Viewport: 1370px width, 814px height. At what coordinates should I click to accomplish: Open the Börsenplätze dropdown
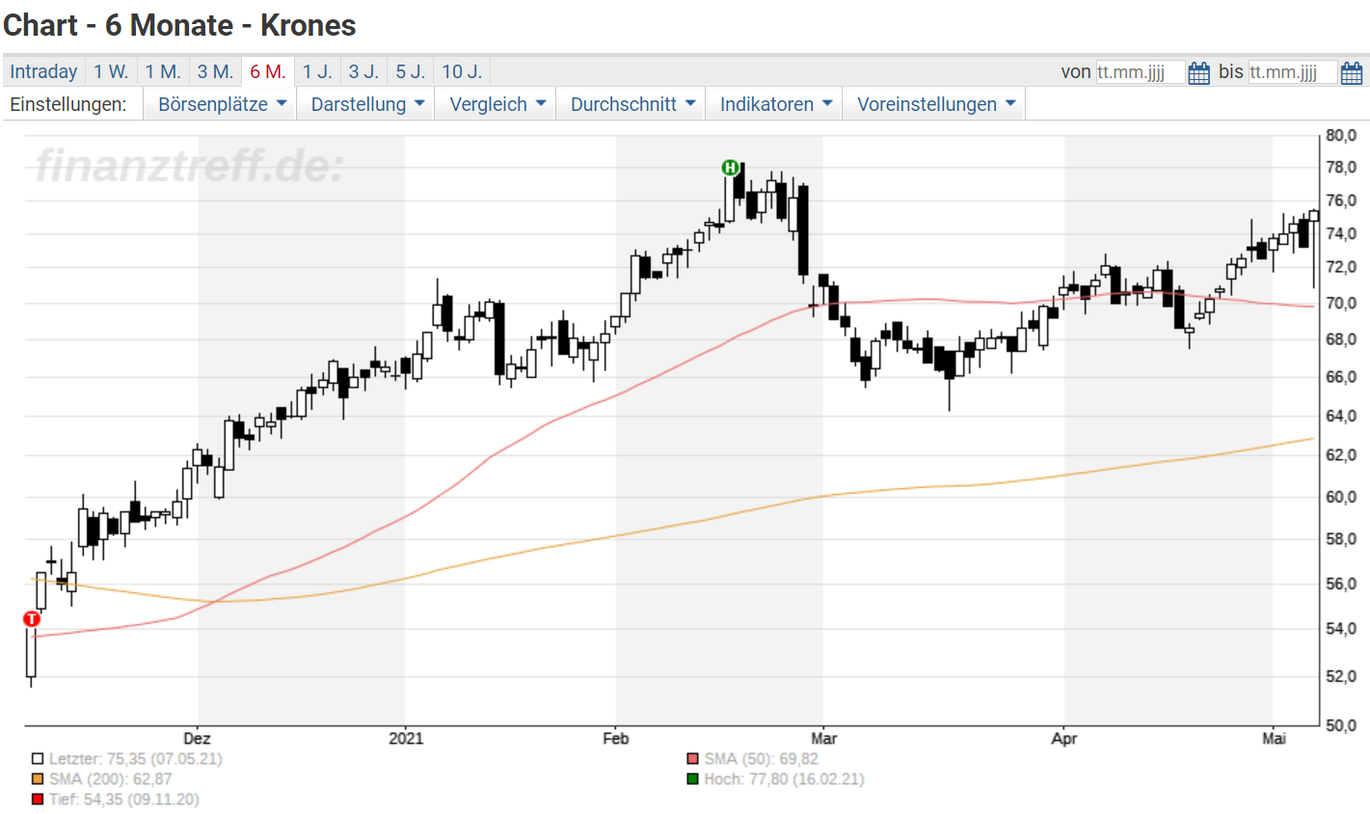coord(222,104)
